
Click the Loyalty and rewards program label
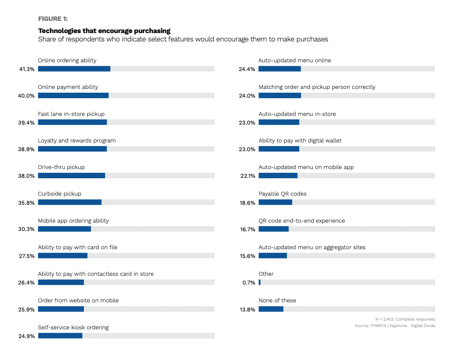point(77,141)
